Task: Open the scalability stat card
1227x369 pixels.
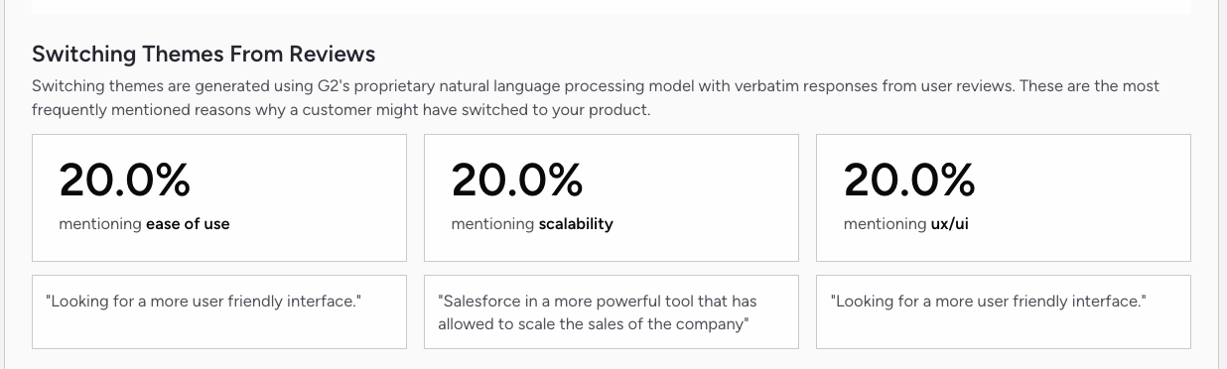Action: 612,197
